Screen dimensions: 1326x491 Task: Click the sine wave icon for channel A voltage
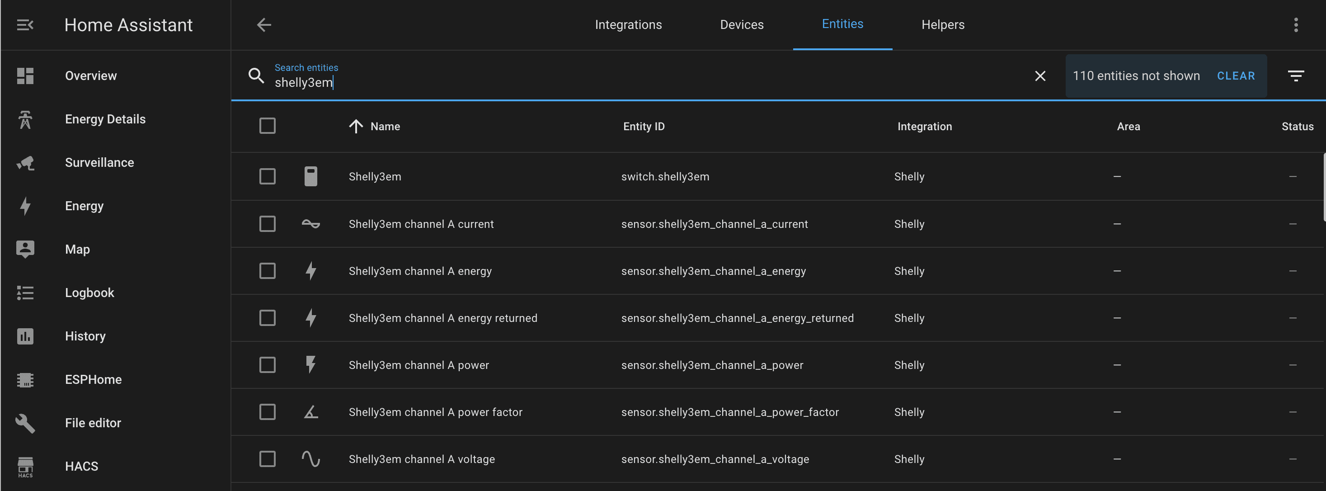(x=310, y=459)
